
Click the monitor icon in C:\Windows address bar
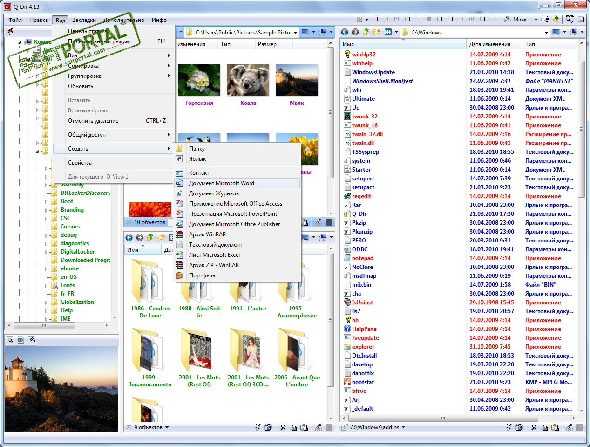click(556, 32)
